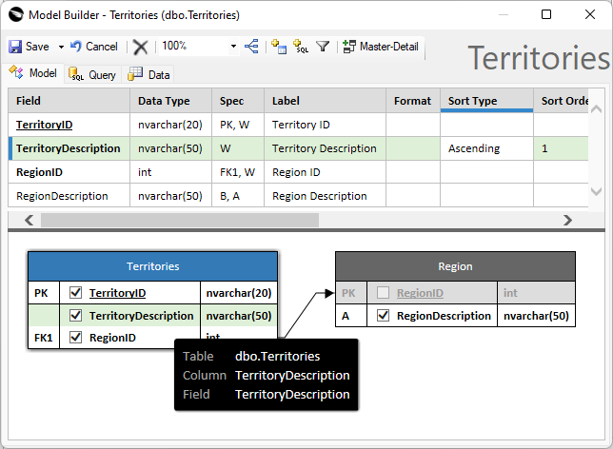Click the Territory Description label cell

(326, 148)
